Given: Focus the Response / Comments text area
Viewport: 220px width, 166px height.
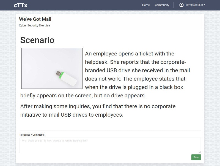Looking at the screenshot, I should tap(110, 145).
